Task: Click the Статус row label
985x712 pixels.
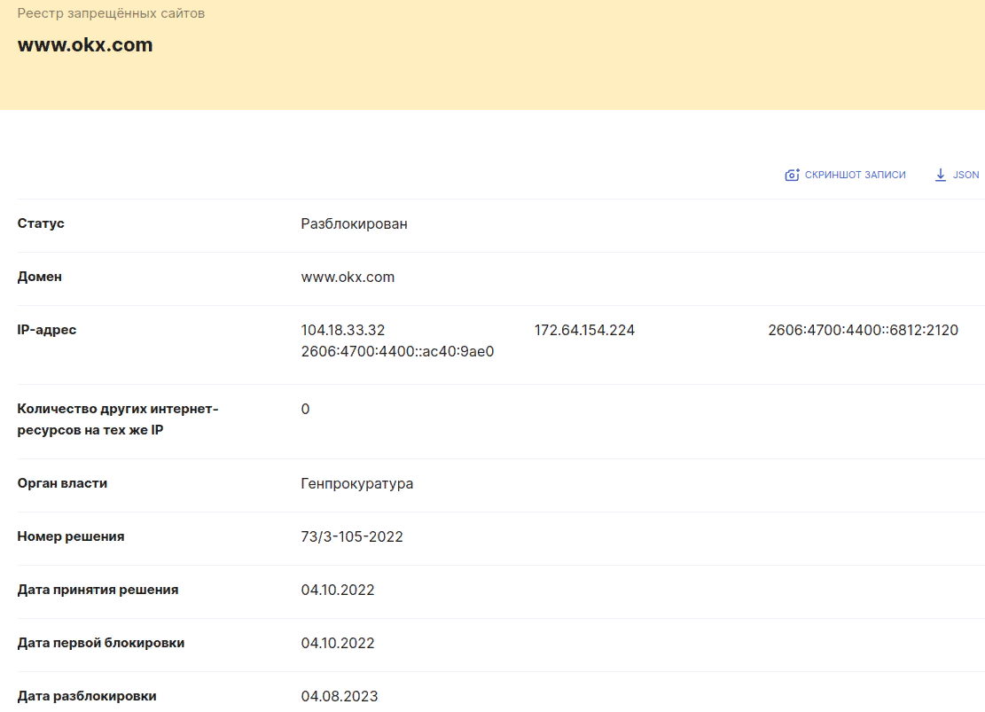Action: tap(41, 223)
